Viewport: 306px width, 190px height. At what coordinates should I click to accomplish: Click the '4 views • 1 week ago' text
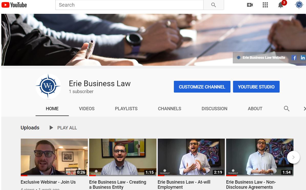[x=40, y=189]
